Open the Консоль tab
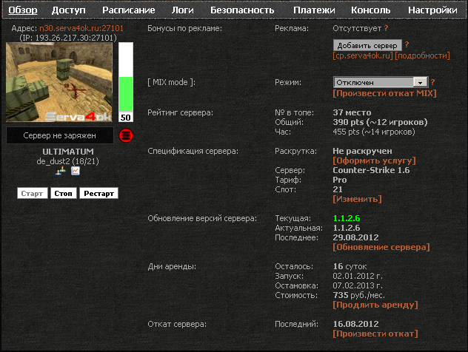The height and width of the screenshot is (352, 468). [x=370, y=10]
